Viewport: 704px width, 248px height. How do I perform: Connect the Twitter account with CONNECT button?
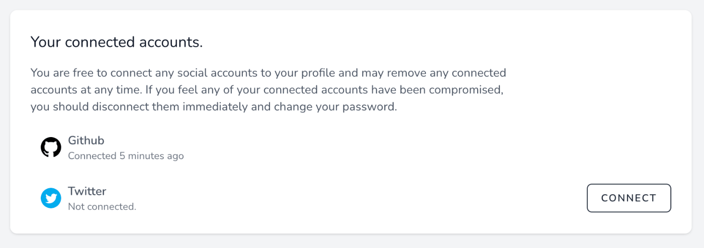point(629,198)
